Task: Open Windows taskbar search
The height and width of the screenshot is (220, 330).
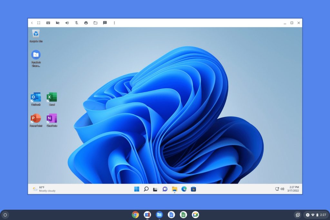Action: coord(146,189)
